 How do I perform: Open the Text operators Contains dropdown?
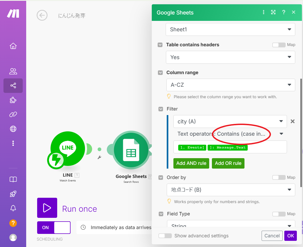coord(230,134)
